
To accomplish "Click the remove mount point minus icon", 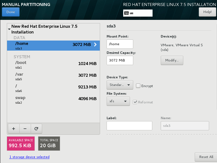I will (x=25, y=129).
